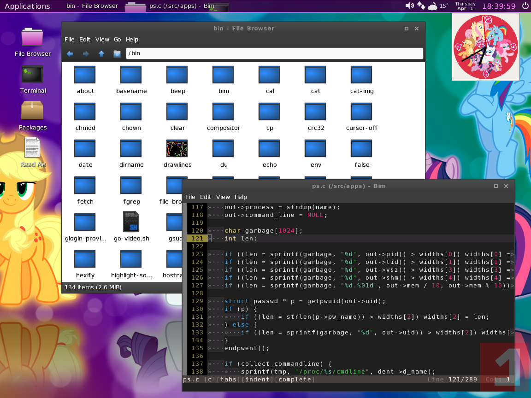Open the Packages desktop icon

click(x=32, y=111)
